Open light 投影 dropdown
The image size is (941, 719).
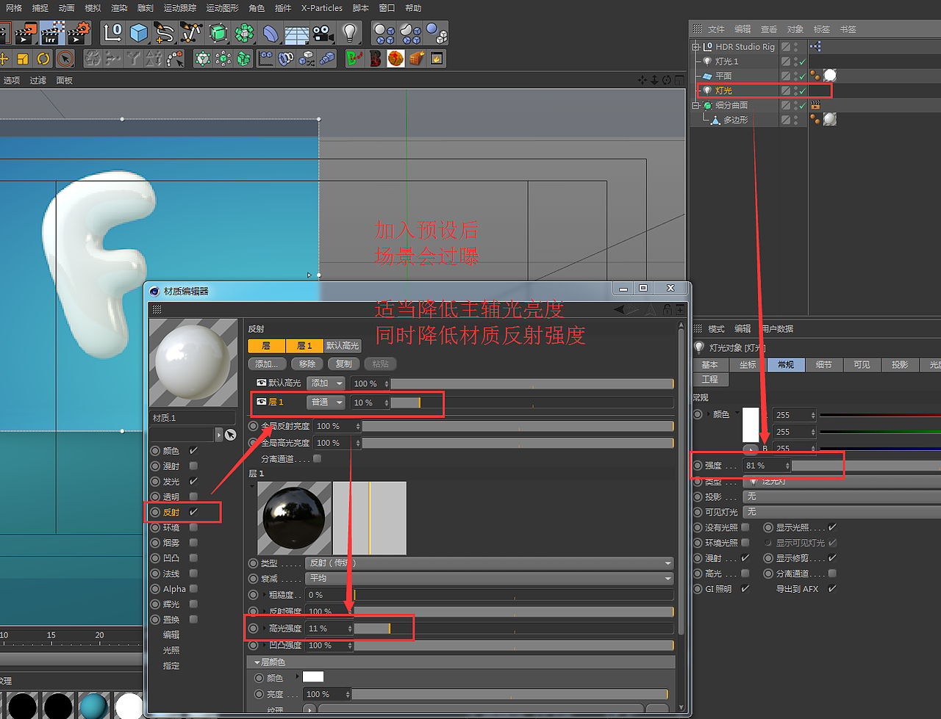(842, 496)
